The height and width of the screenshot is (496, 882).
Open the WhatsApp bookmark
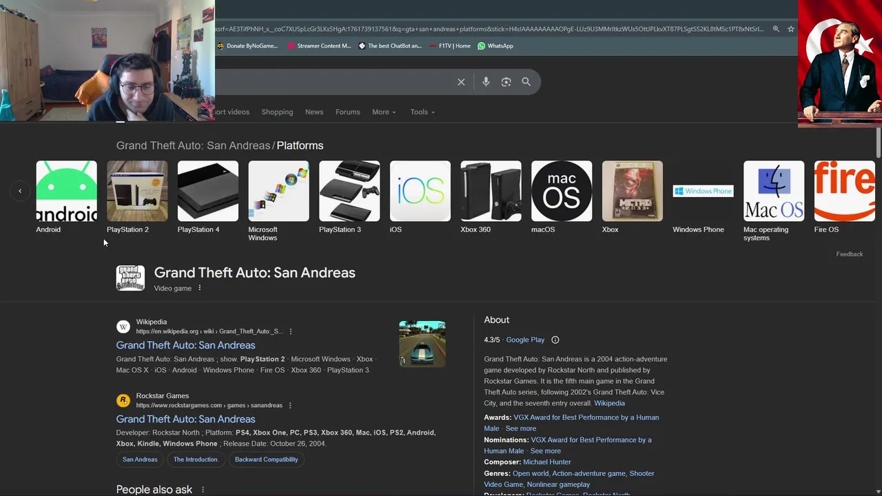[x=495, y=46]
